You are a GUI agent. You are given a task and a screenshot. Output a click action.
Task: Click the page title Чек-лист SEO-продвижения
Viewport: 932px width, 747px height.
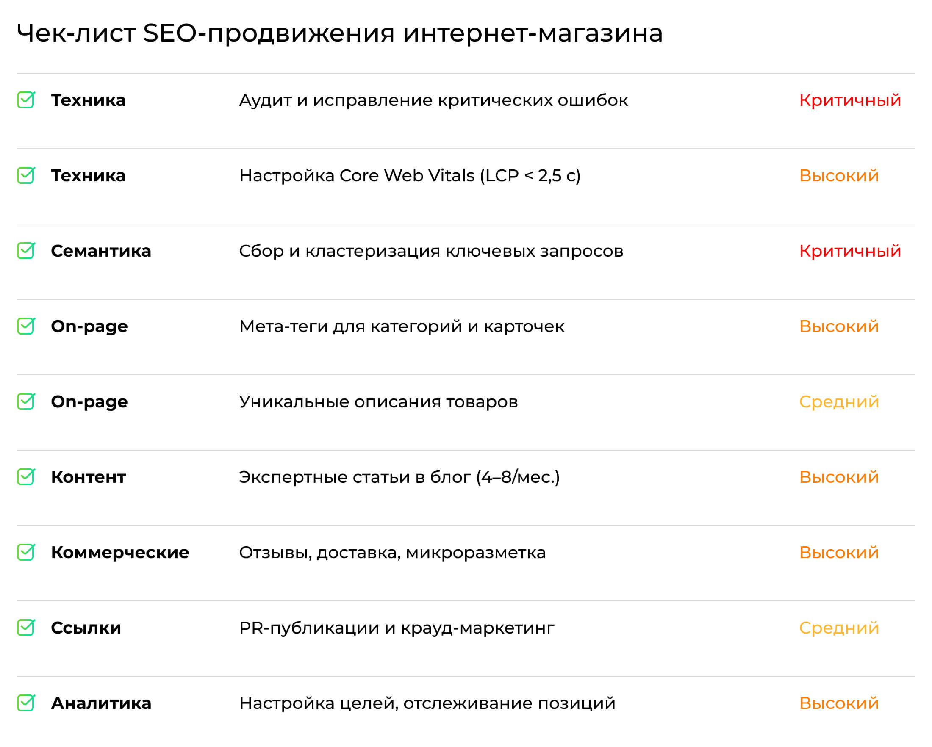pos(339,33)
